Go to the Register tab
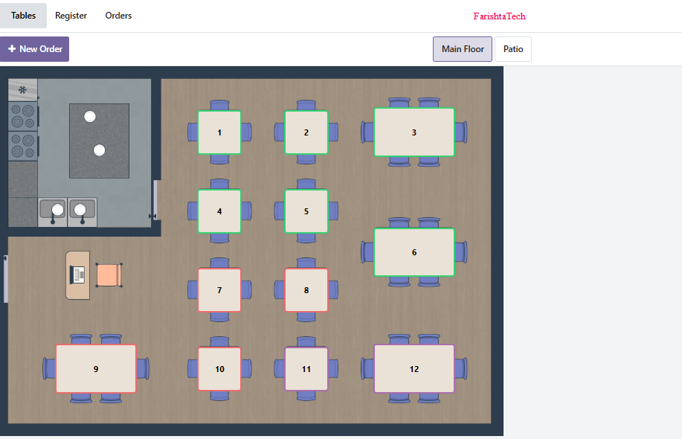682x439 pixels. (x=71, y=16)
